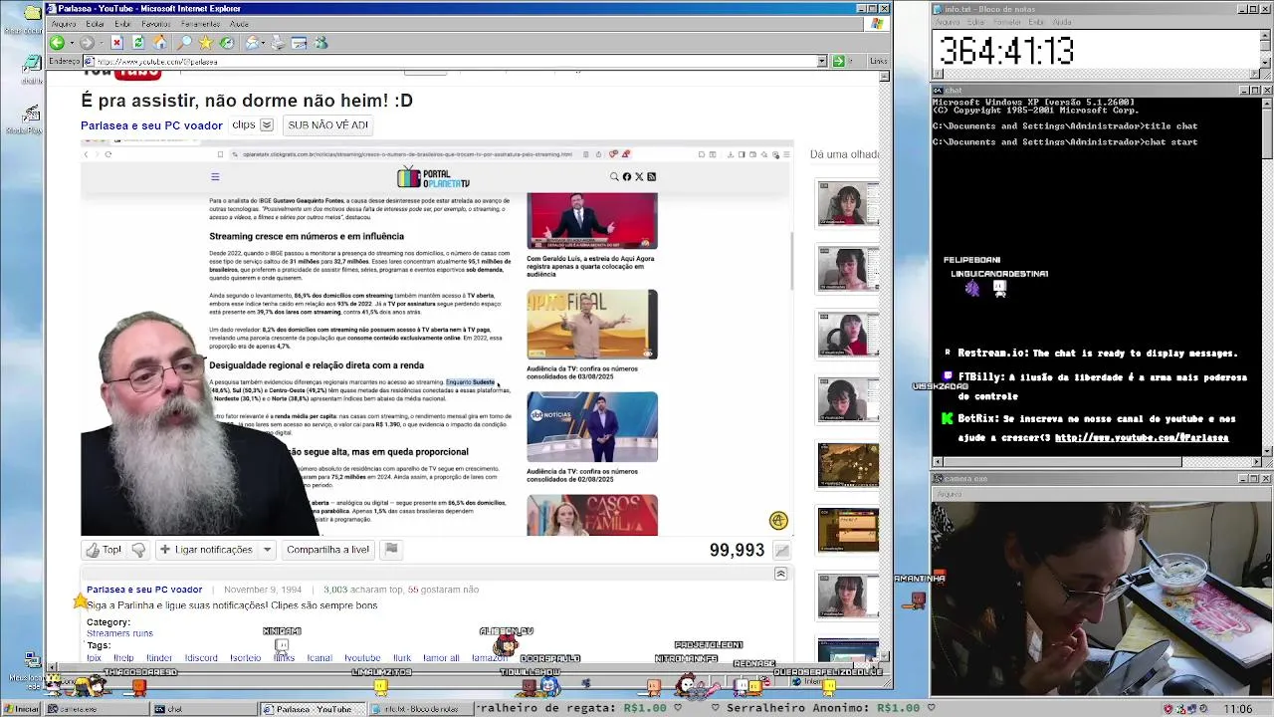Click the thumbs-down dislike button
This screenshot has height=717, width=1274.
(x=138, y=550)
